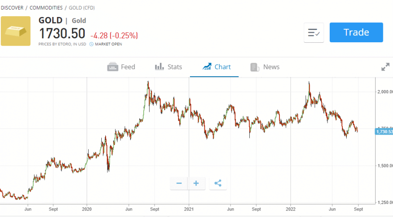Viewport: 393px width, 217px height.
Task: Click the Market Open clock icon
Action: (91, 44)
